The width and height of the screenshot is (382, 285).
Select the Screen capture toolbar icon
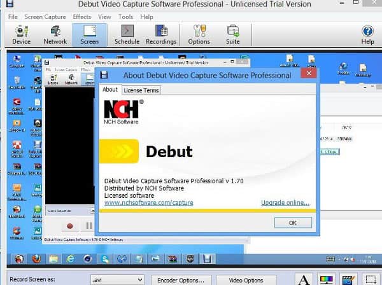[90, 35]
